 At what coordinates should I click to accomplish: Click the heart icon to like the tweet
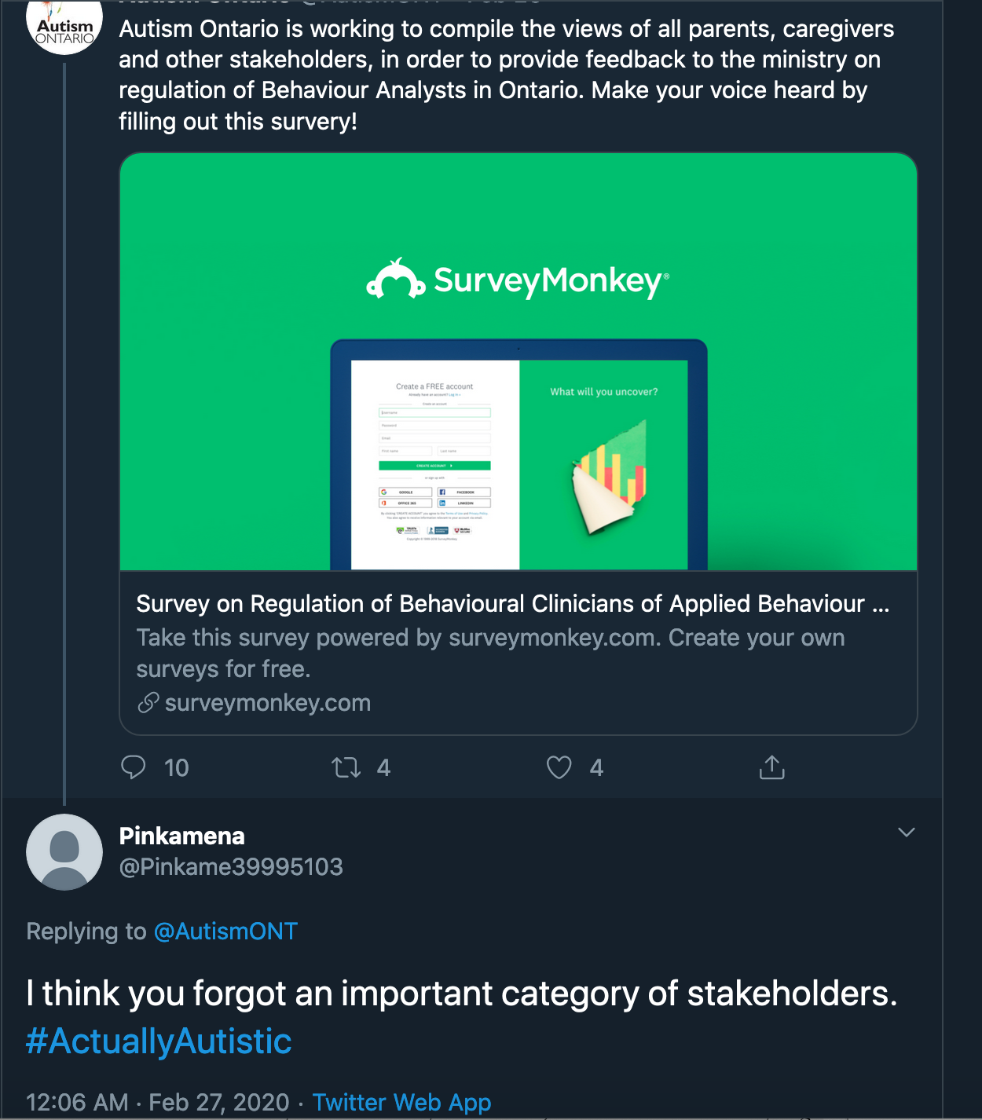tap(559, 767)
